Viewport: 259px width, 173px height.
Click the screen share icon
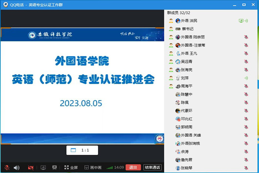(43, 167)
